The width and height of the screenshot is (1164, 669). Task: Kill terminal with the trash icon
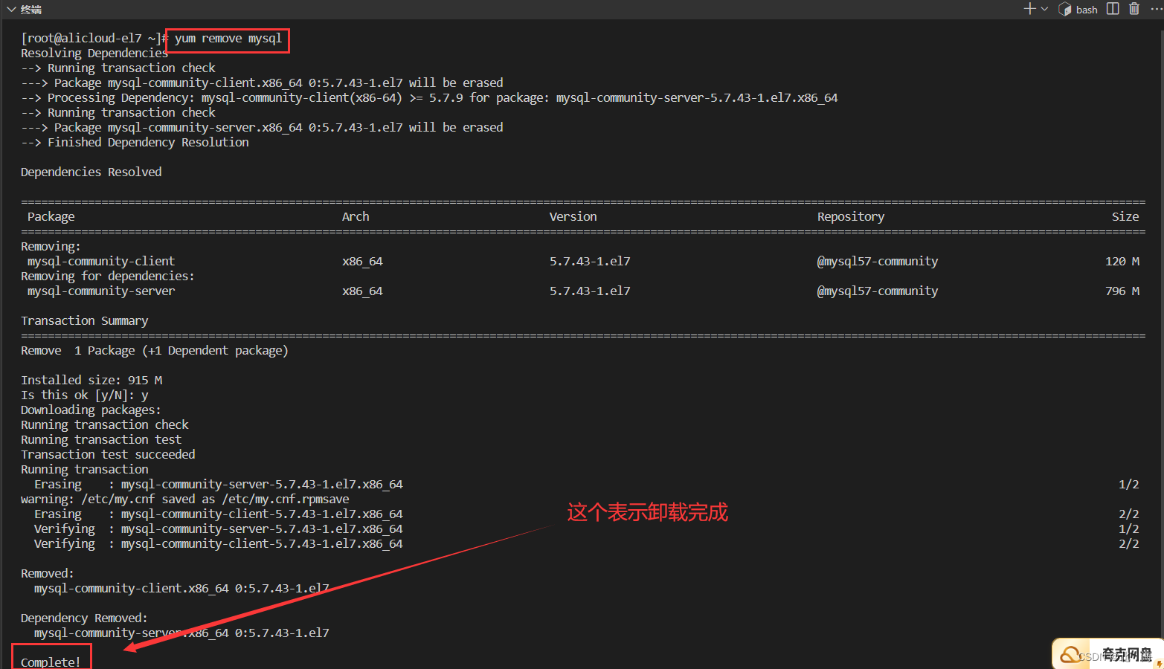tap(1134, 9)
